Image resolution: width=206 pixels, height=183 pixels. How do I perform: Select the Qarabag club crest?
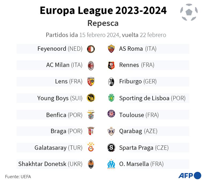click(x=111, y=131)
